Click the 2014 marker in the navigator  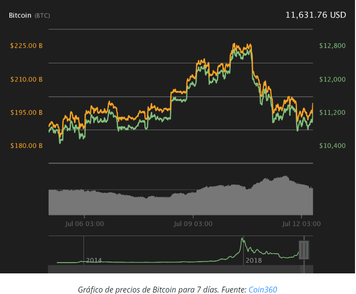pyautogui.click(x=93, y=260)
